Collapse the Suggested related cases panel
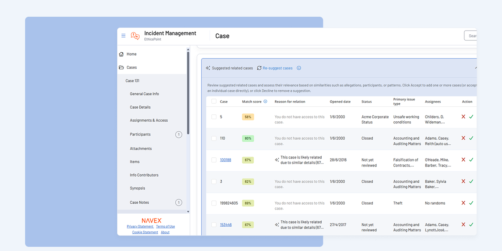The width and height of the screenshot is (502, 251). click(x=475, y=68)
